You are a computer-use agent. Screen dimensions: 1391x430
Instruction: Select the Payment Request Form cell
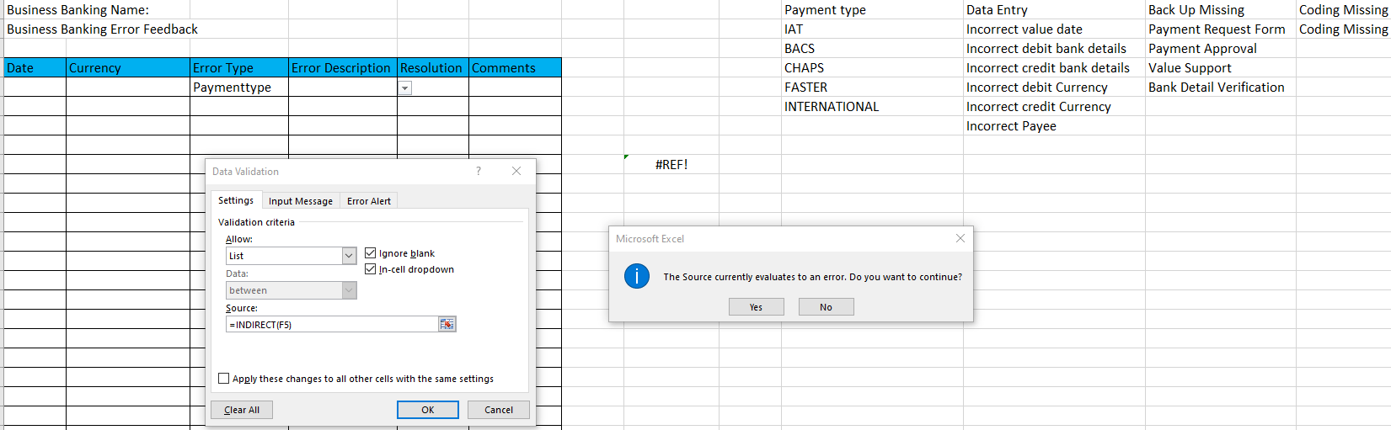[1221, 29]
